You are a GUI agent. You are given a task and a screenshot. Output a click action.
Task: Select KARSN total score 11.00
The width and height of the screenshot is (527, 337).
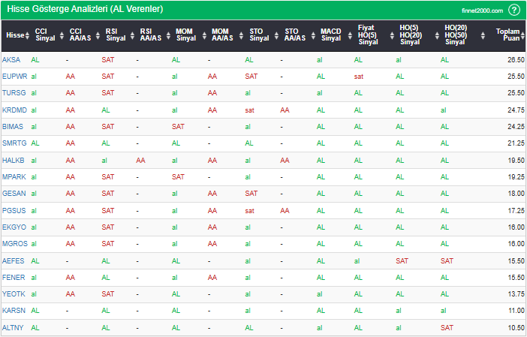[x=516, y=311]
